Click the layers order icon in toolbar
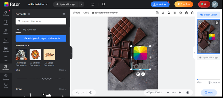This screenshot has height=98, width=223. 181,13
